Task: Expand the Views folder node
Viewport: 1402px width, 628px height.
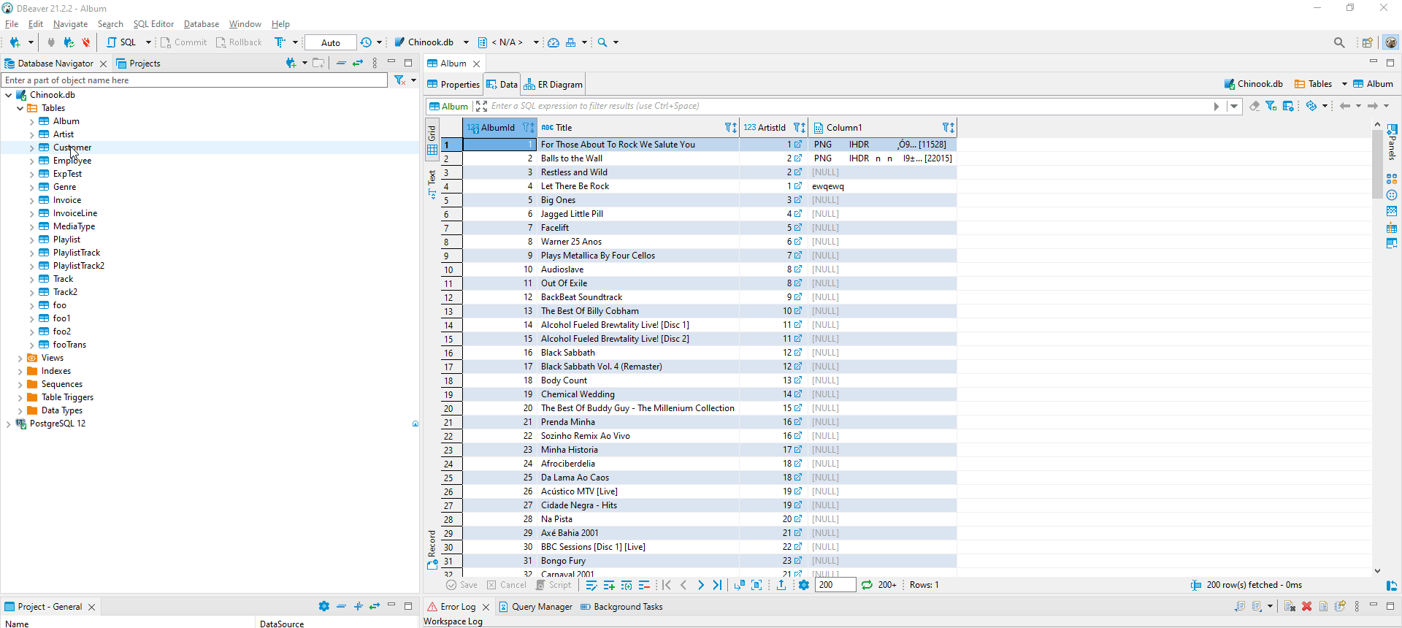Action: 20,358
